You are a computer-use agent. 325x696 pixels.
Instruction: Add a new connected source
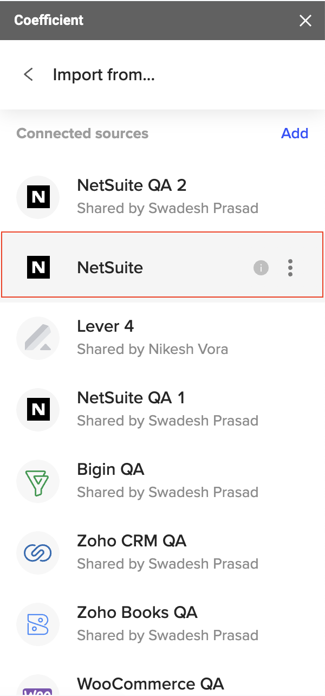click(295, 133)
